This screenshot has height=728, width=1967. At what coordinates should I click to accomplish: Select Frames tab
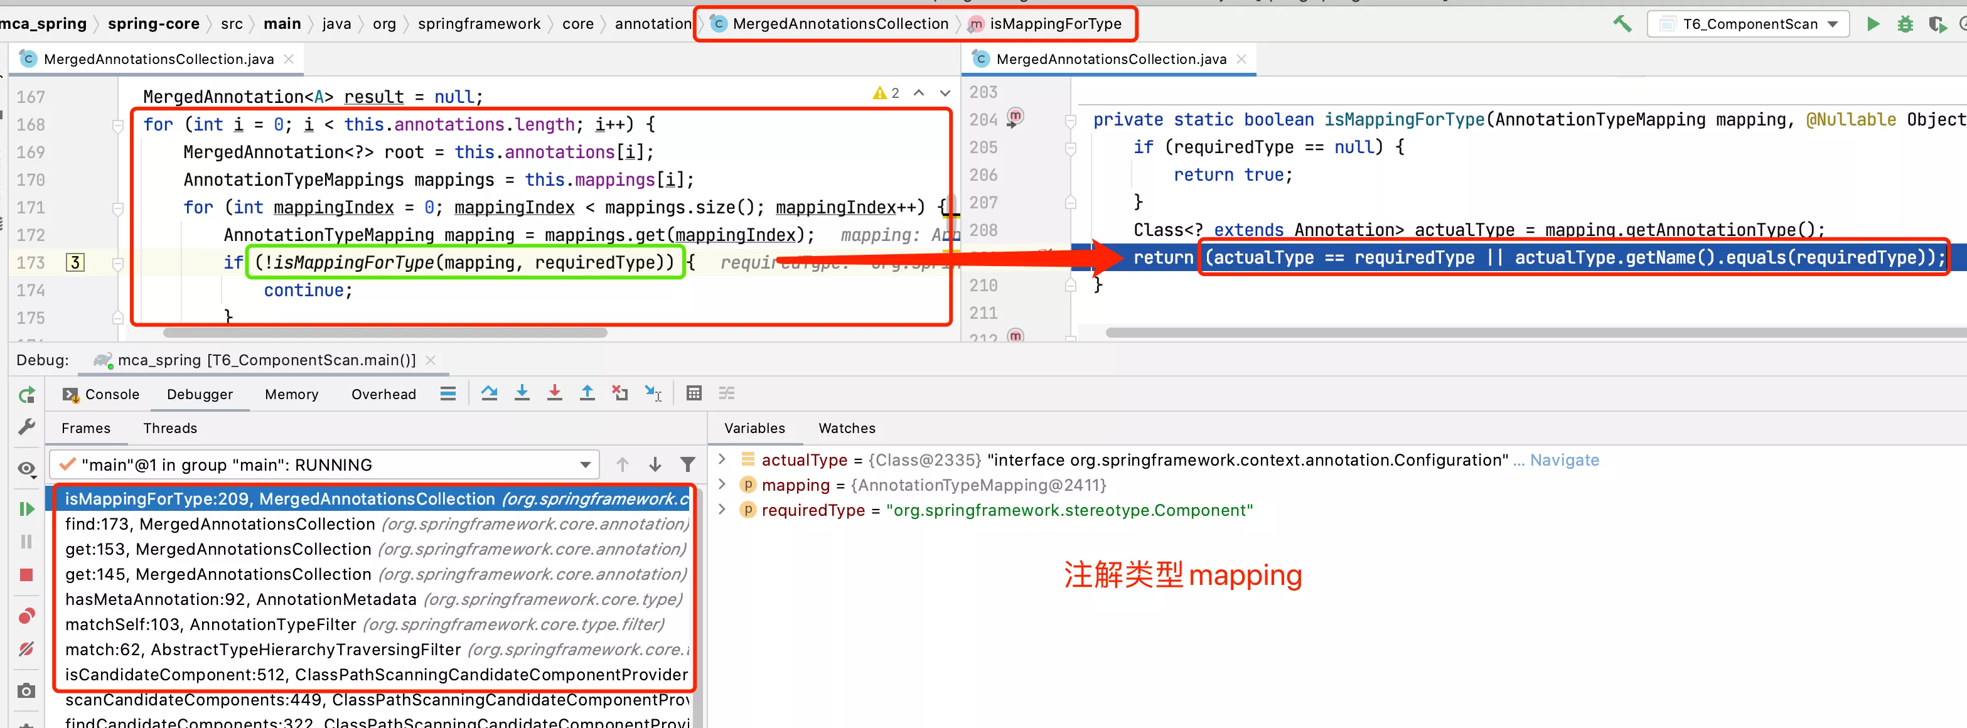coord(85,428)
